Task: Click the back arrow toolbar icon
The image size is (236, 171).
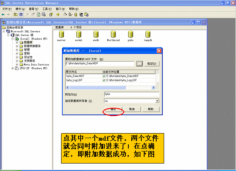Action: click(3, 15)
